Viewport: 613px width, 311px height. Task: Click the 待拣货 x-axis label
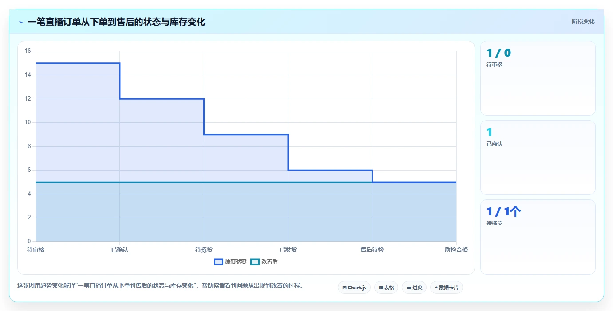click(204, 249)
